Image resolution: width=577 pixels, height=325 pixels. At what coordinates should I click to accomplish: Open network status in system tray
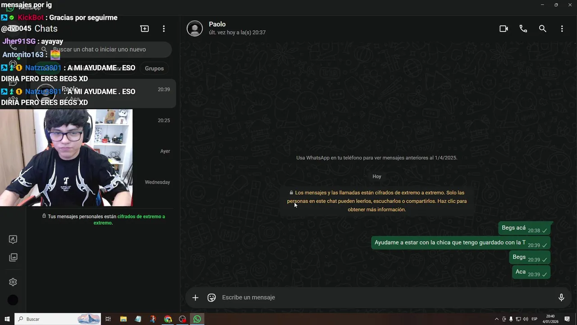[x=518, y=319]
